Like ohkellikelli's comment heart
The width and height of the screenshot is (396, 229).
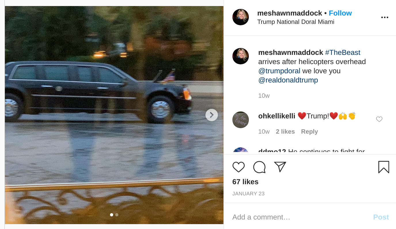[x=379, y=119]
